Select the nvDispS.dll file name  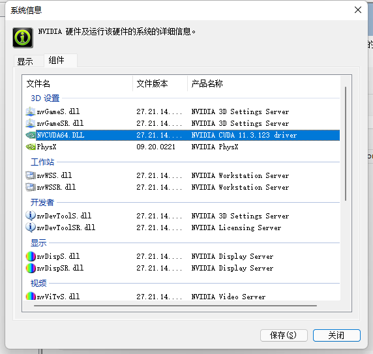tap(58, 256)
